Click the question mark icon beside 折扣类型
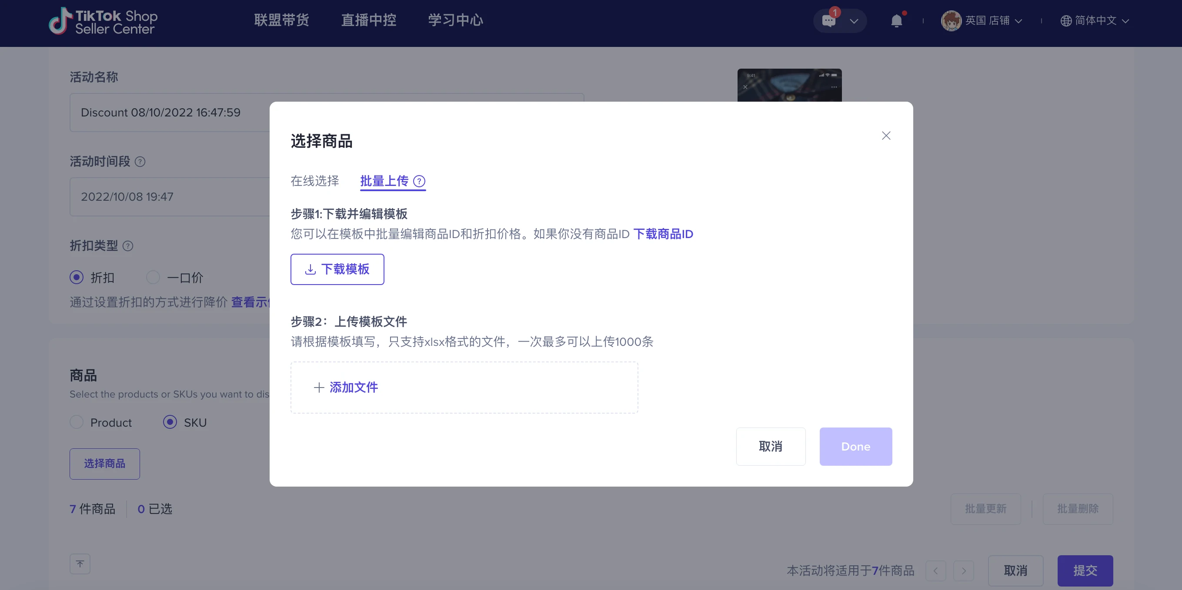The height and width of the screenshot is (590, 1182). 129,246
